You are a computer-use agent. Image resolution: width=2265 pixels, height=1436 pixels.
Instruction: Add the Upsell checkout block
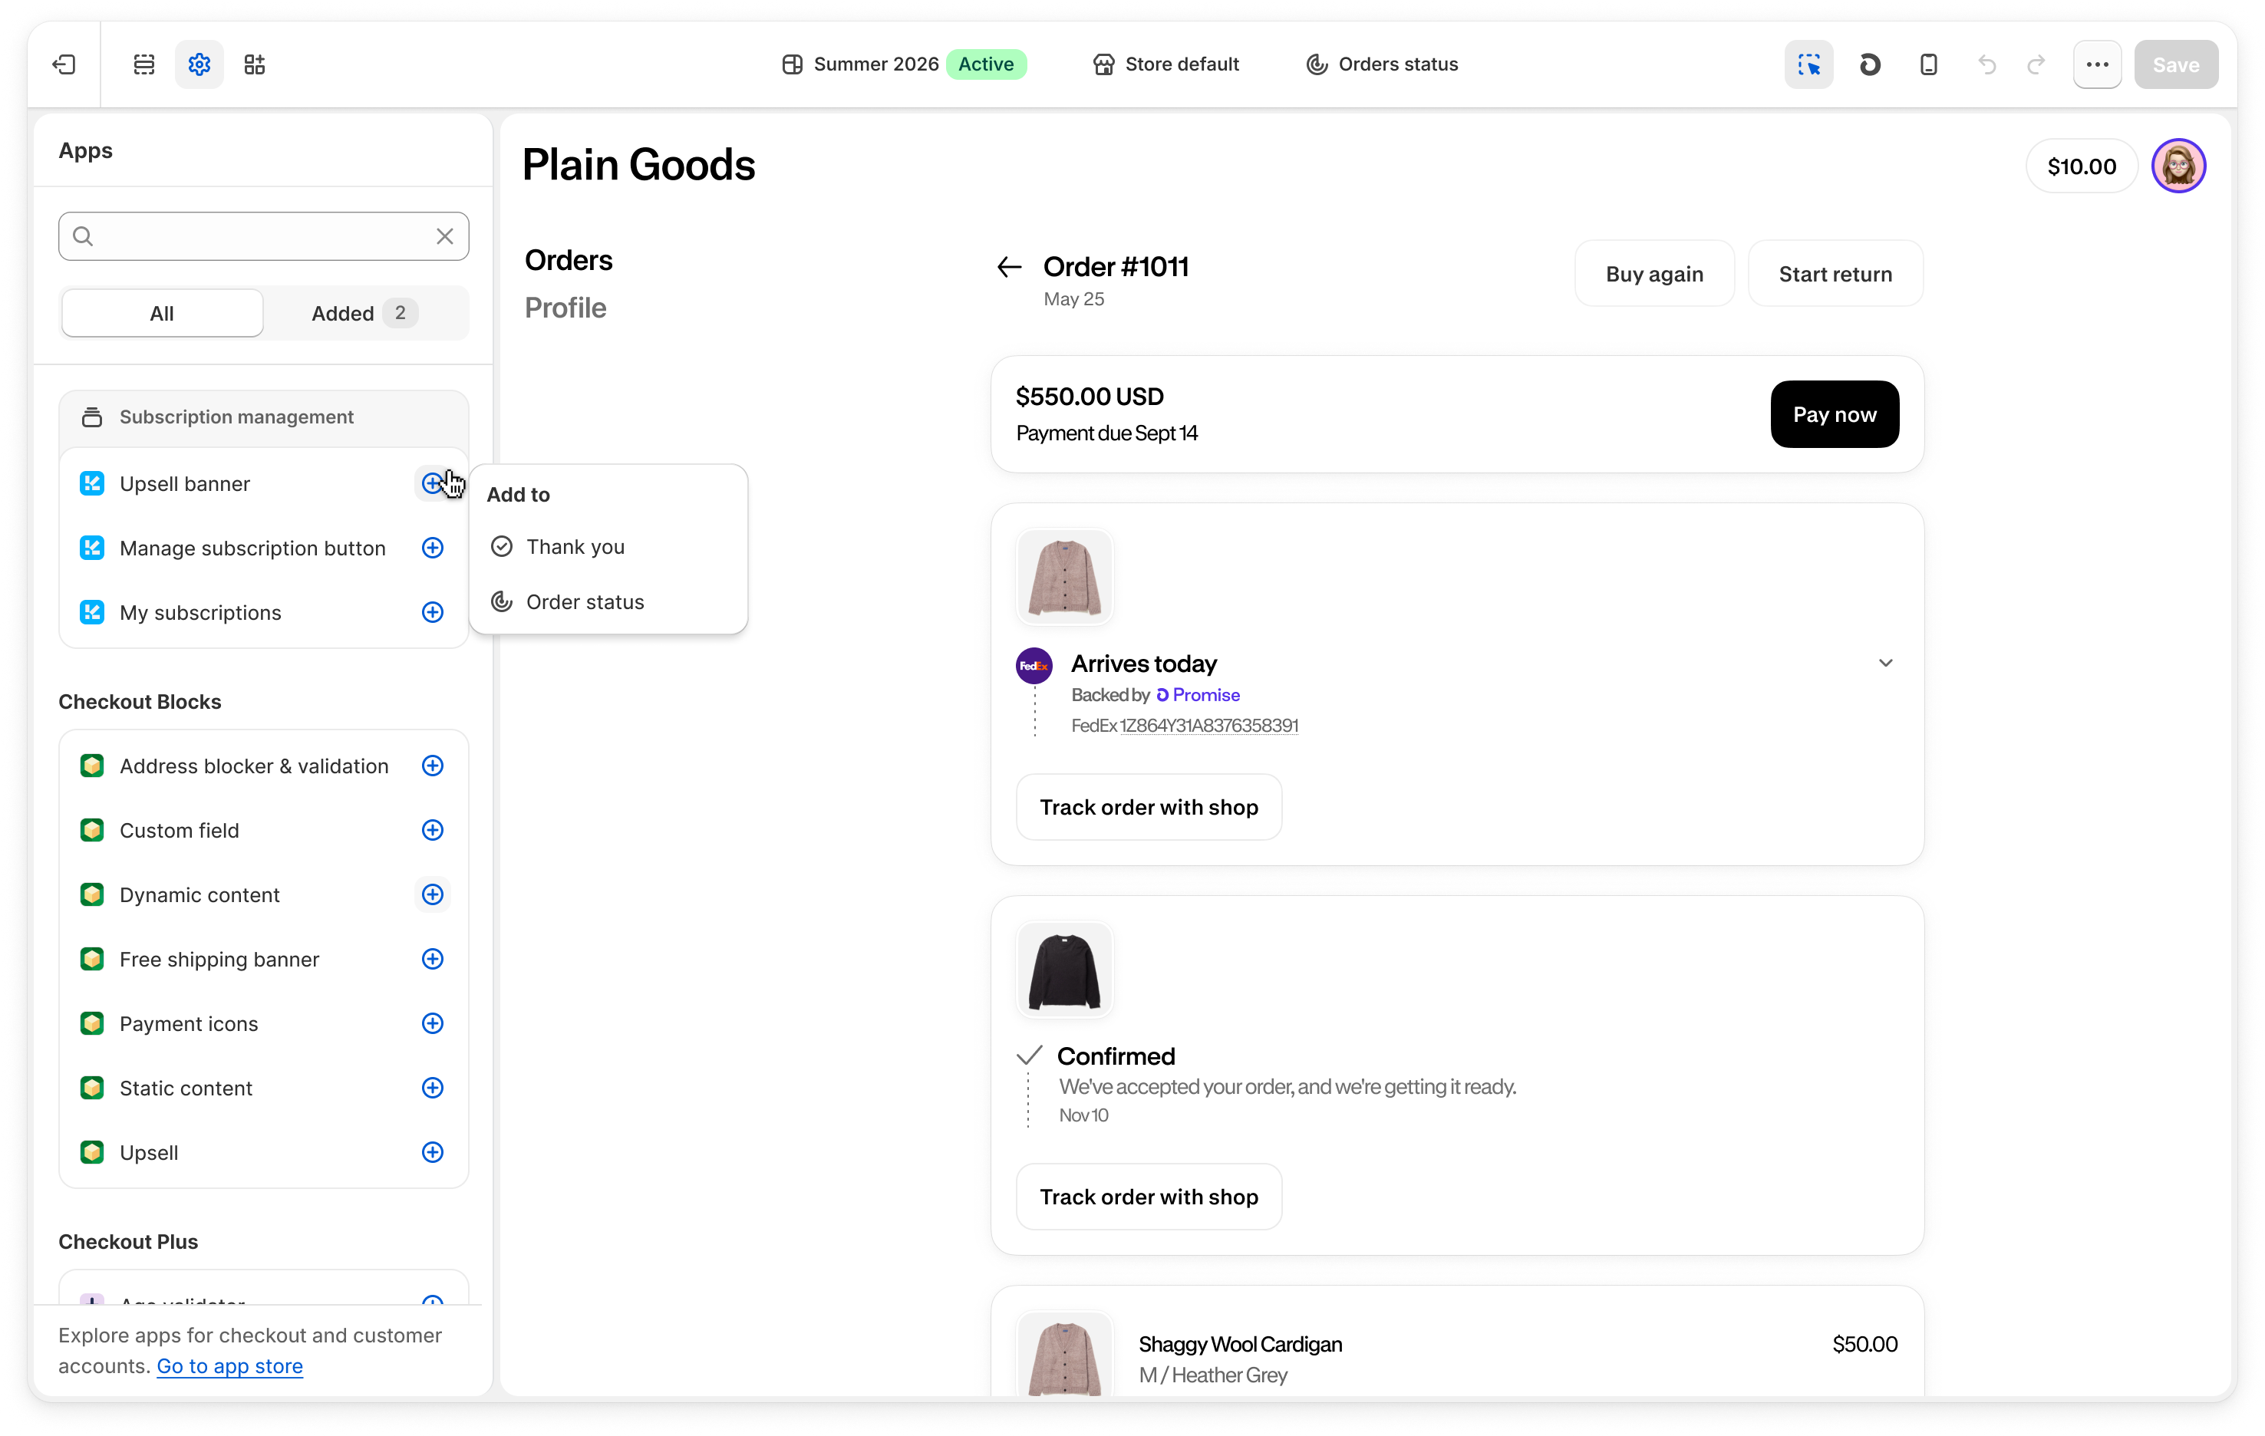tap(433, 1152)
